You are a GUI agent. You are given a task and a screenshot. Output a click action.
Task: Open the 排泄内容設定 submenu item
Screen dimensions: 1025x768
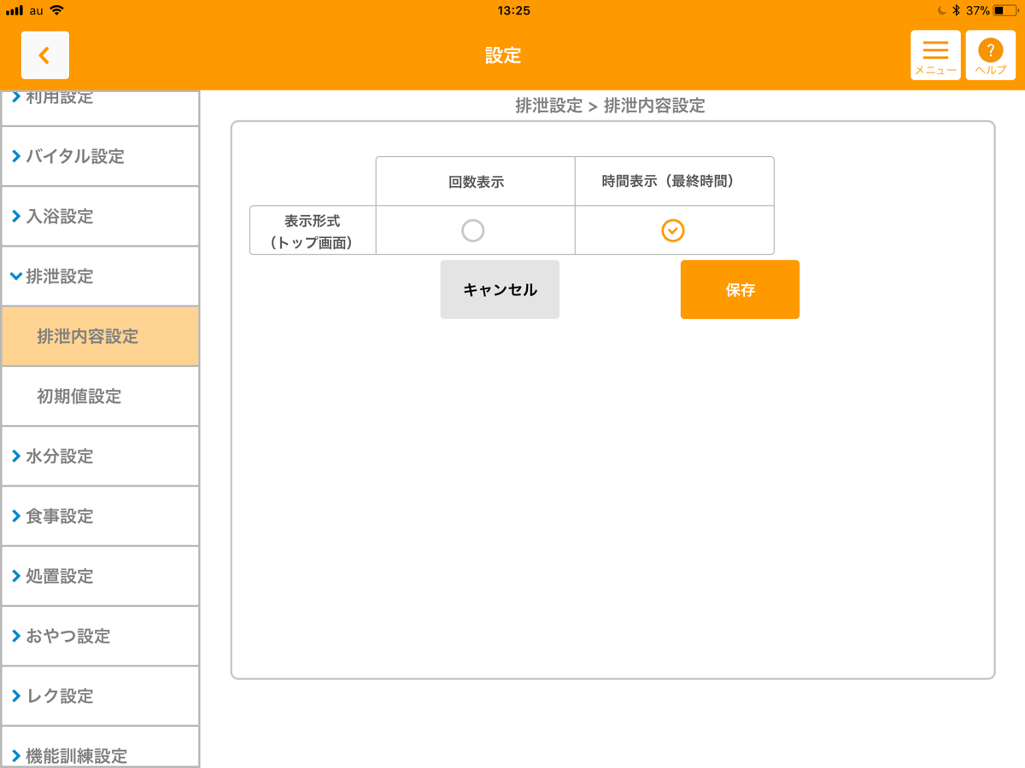(x=100, y=336)
